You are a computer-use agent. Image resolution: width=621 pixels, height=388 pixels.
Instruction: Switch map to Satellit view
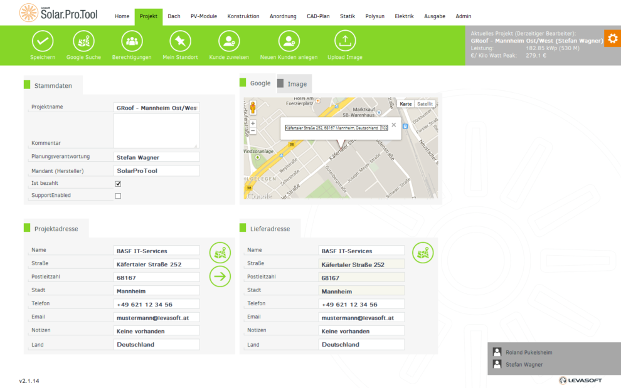click(425, 104)
